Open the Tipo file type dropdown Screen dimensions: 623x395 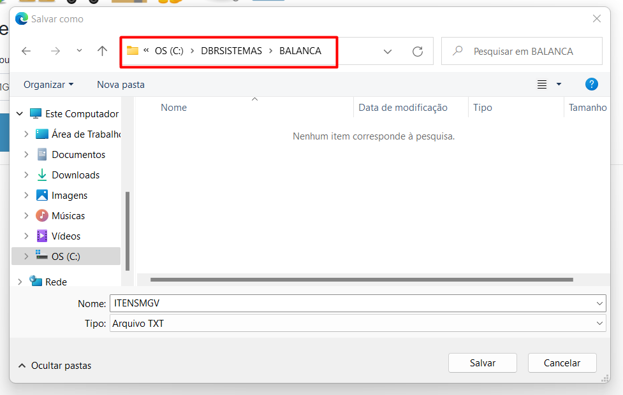(599, 324)
